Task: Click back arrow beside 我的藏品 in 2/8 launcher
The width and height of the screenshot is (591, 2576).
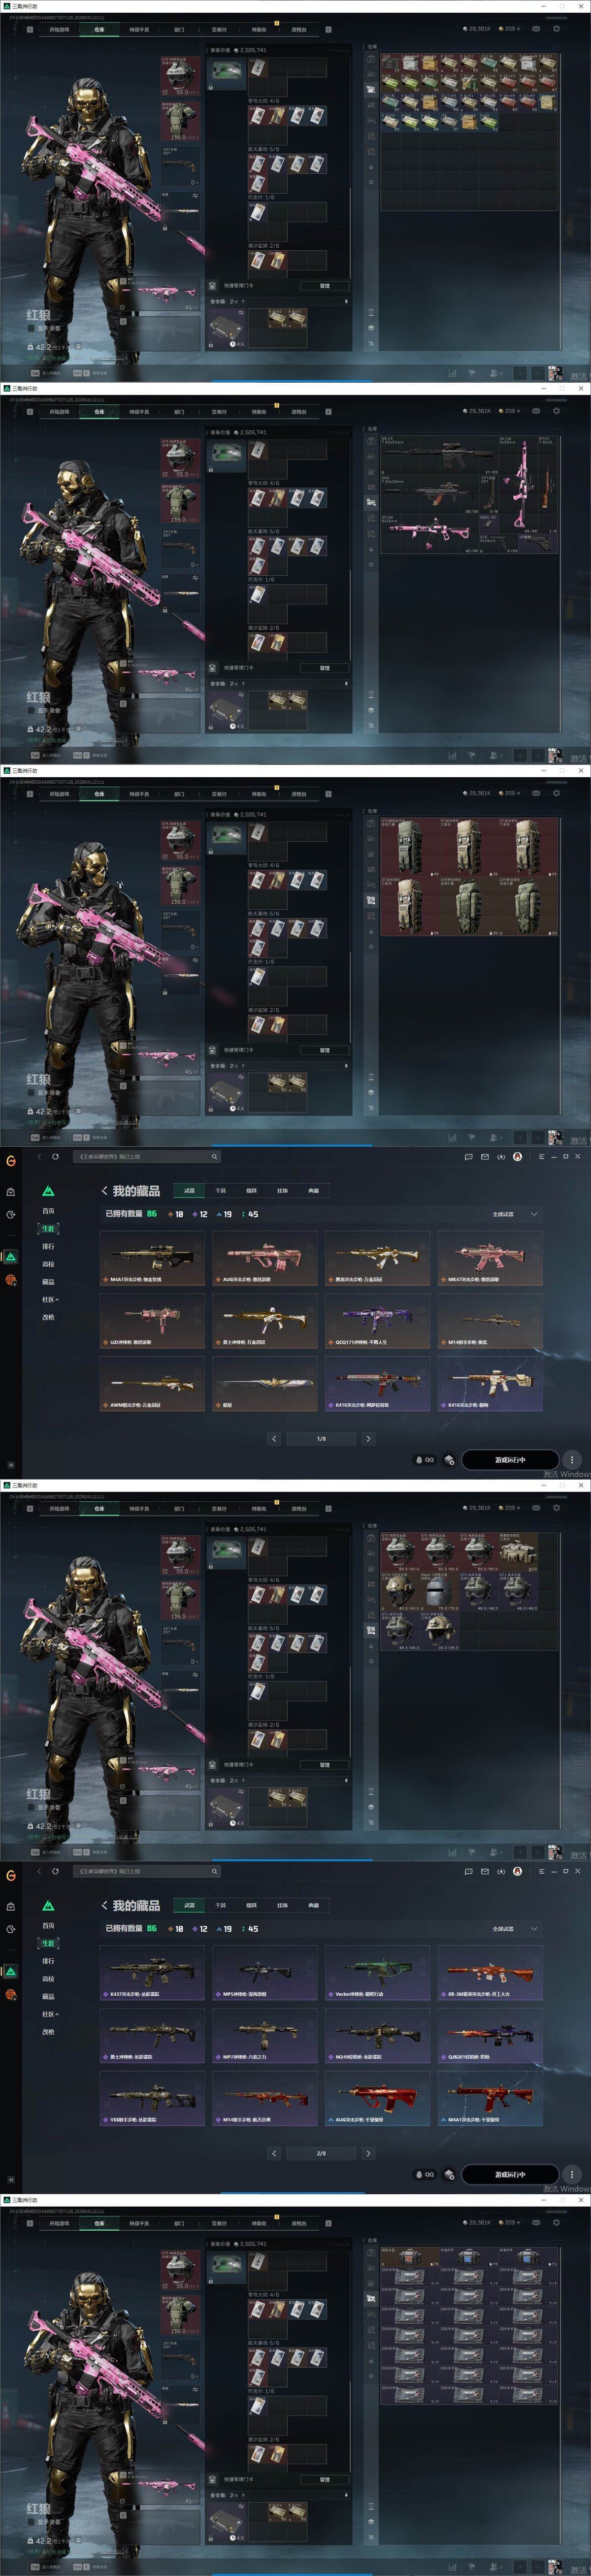Action: pos(105,1906)
